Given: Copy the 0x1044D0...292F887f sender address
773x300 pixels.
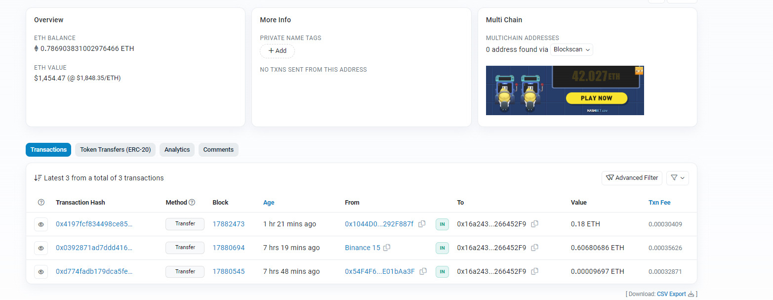Looking at the screenshot, I should tap(422, 224).
